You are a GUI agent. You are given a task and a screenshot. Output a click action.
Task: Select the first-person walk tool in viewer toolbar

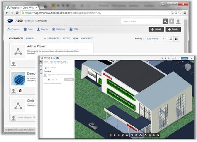coord(123,135)
